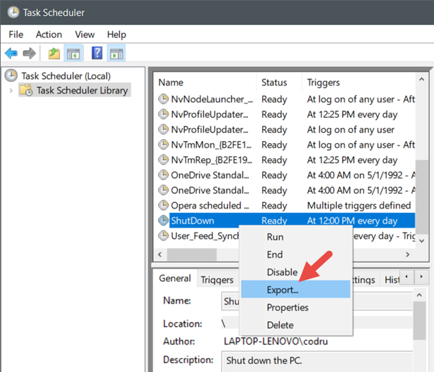The image size is (434, 372).
Task: Select the NvNodeLauncher_ task row
Action: click(285, 99)
